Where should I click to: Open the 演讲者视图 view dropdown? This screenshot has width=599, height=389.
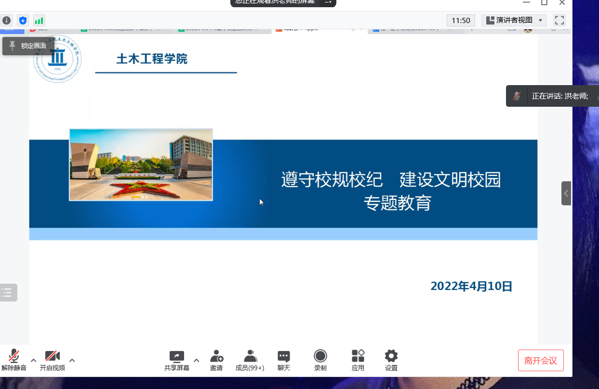tap(514, 20)
